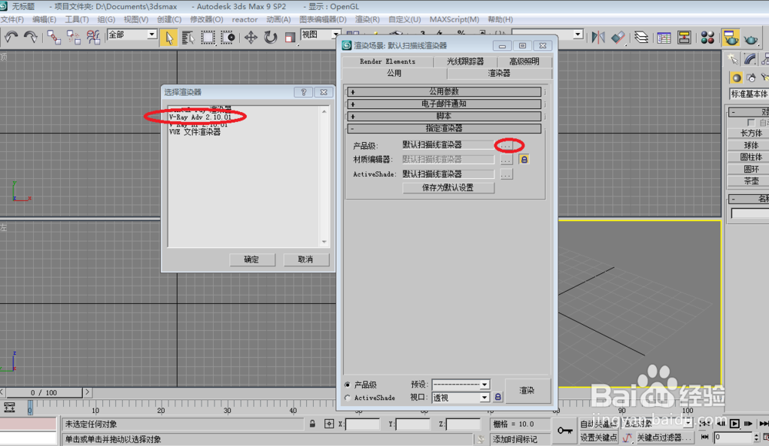The width and height of the screenshot is (769, 446).
Task: Toggle the selection lock icon in the status bar
Action: tap(312, 424)
